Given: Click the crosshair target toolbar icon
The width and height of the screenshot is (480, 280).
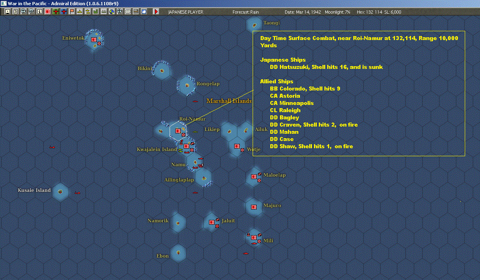Looking at the screenshot, I should [119, 12].
